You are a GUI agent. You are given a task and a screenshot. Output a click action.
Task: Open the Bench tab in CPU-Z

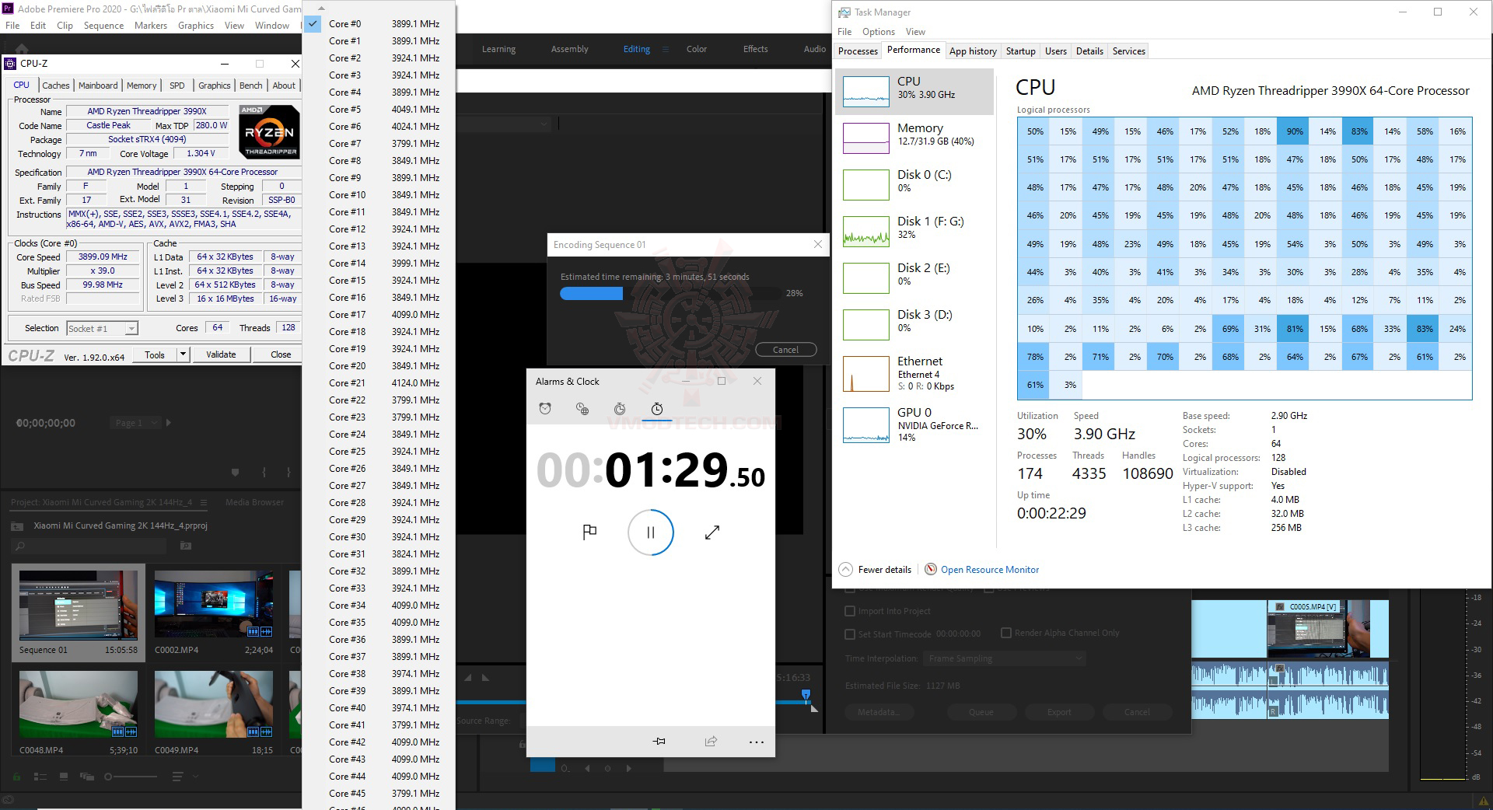pyautogui.click(x=251, y=86)
